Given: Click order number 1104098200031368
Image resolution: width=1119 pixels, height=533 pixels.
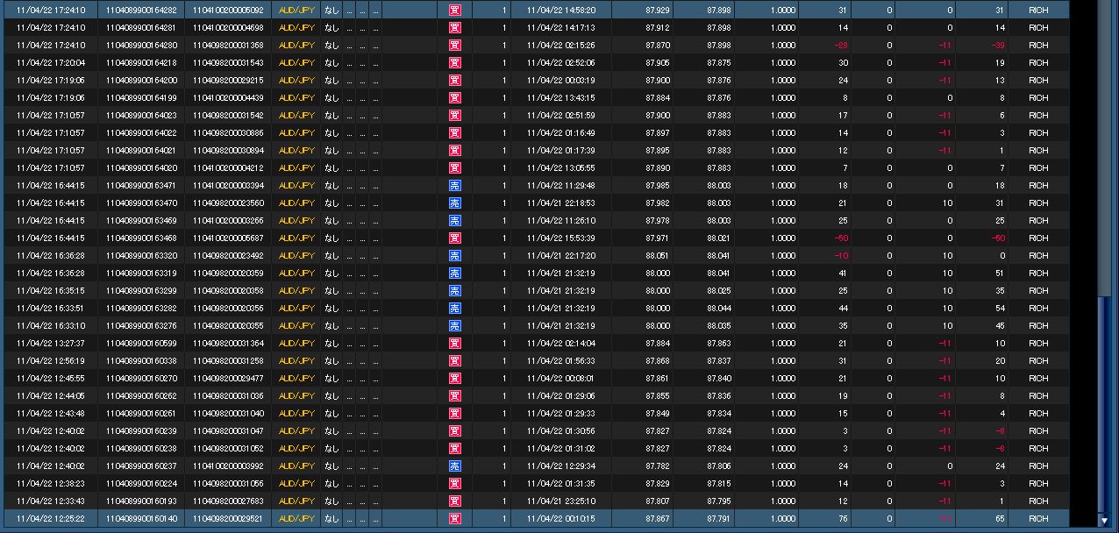Looking at the screenshot, I should [x=228, y=46].
